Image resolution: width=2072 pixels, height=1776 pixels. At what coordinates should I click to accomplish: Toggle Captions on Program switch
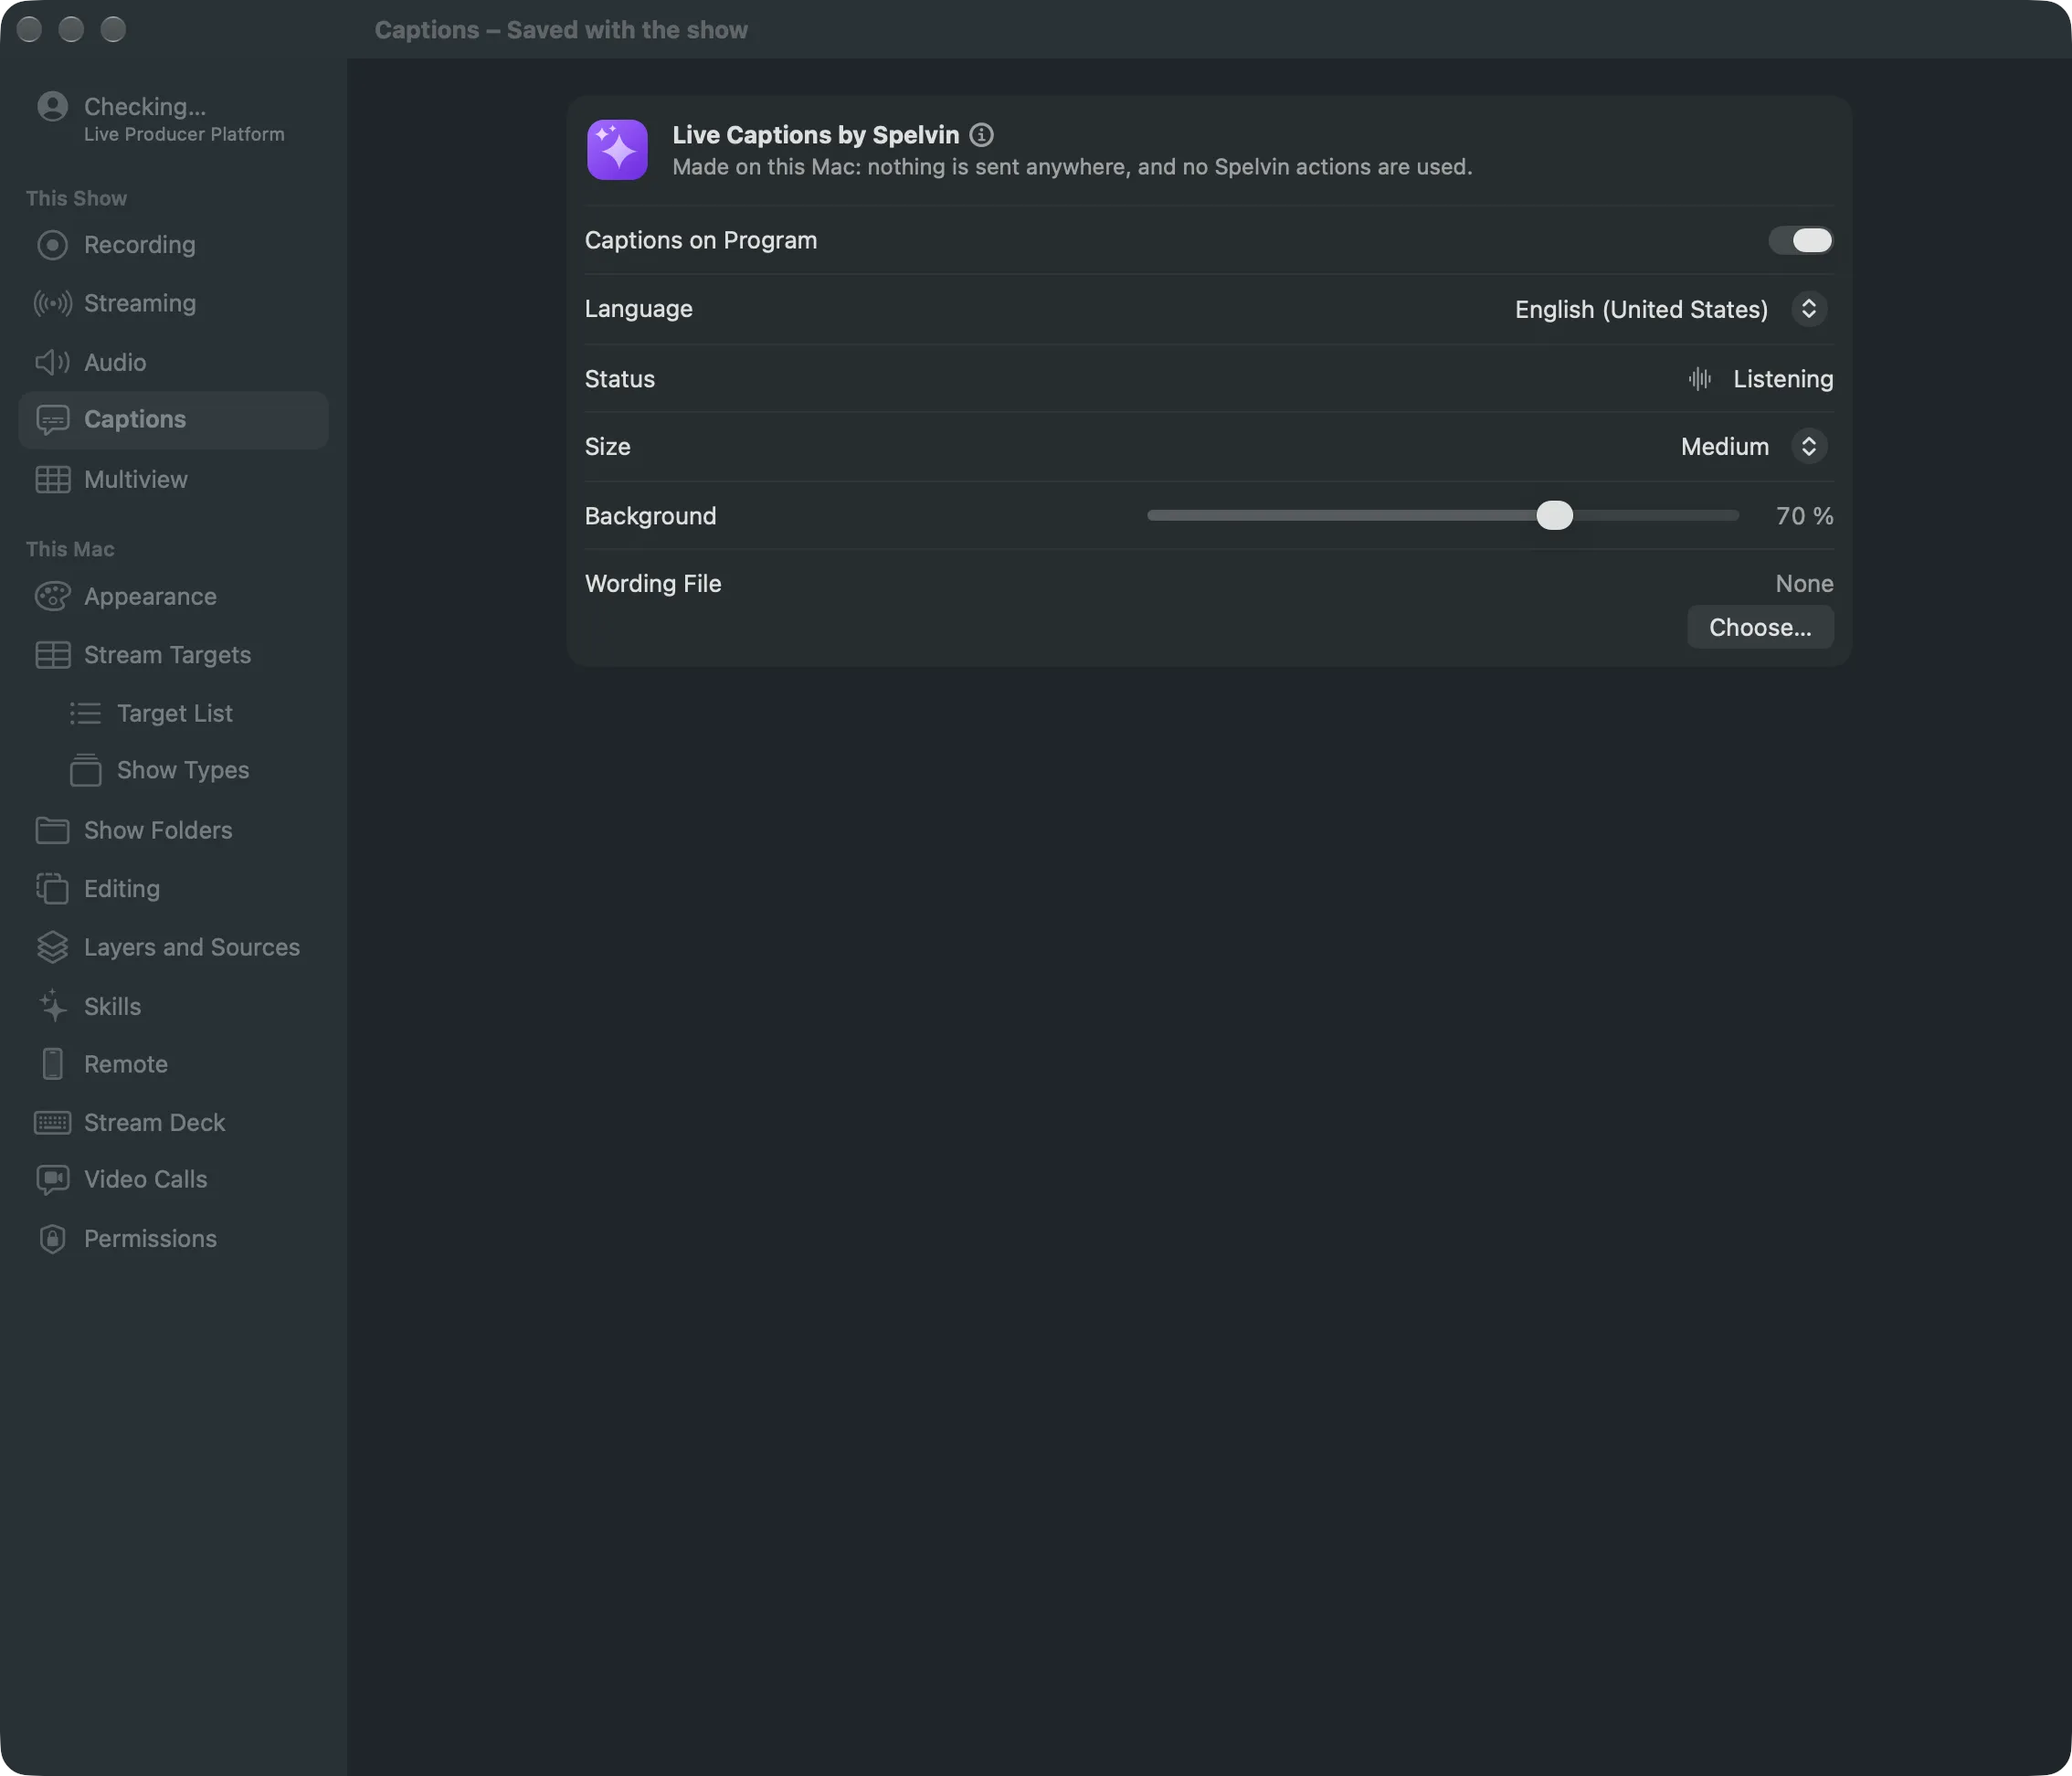tap(1800, 241)
